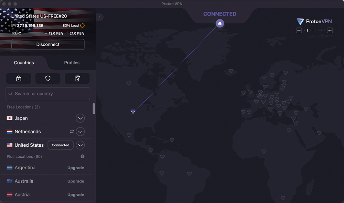Viewport: 344px width, 203px height.
Task: Select the Australia country row
Action: pos(46,181)
